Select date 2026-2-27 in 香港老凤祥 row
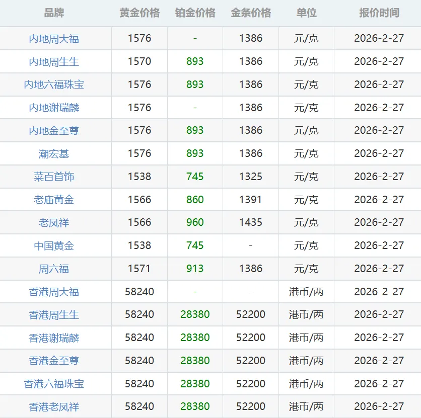The image size is (421, 418). pyautogui.click(x=379, y=406)
